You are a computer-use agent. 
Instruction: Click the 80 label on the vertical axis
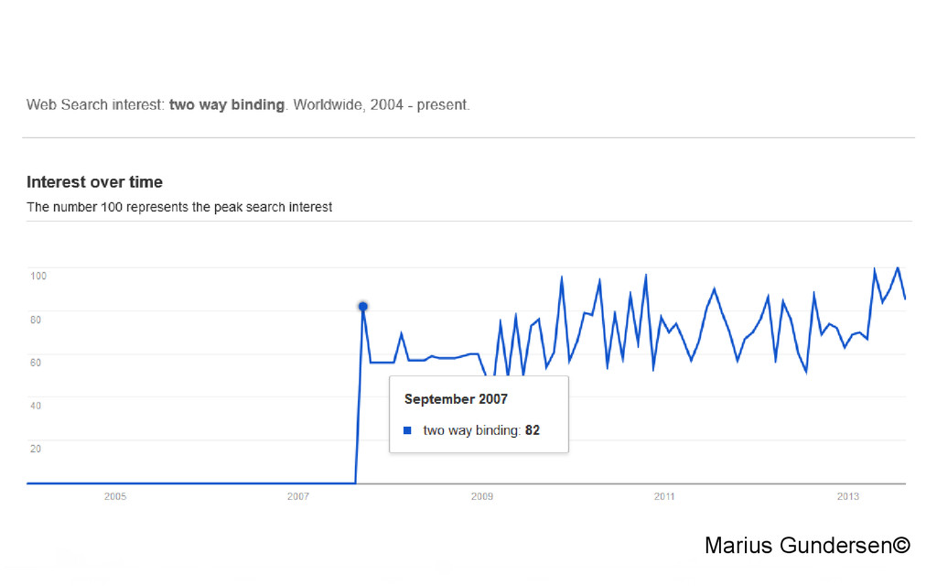[x=36, y=320]
